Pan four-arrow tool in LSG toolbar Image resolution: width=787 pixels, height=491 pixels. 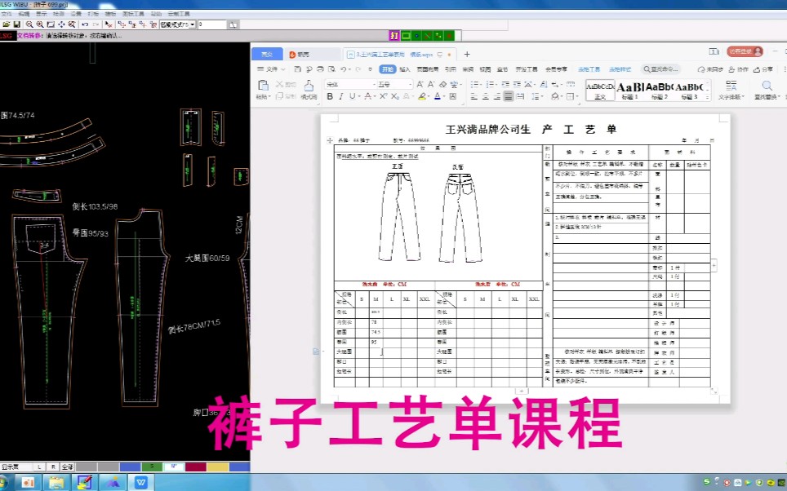click(61, 24)
